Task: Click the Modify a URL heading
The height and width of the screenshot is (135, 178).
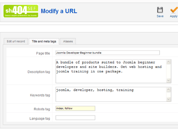Action: click(x=59, y=11)
